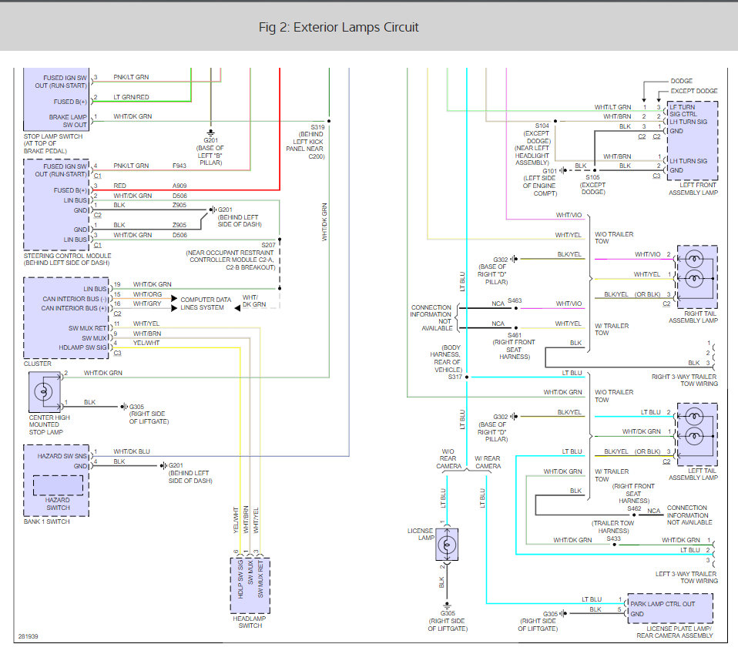The width and height of the screenshot is (738, 654).
Task: Click the 'PARK LAMP CTRL OUT' pin label
Action: 663,604
